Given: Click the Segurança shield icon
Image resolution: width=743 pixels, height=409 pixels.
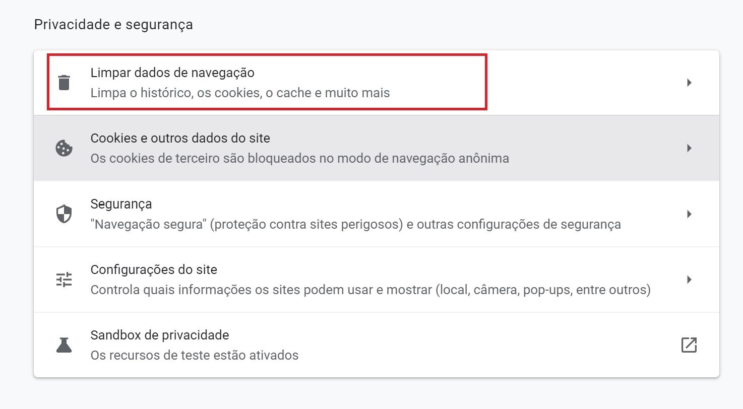Looking at the screenshot, I should click(x=64, y=214).
